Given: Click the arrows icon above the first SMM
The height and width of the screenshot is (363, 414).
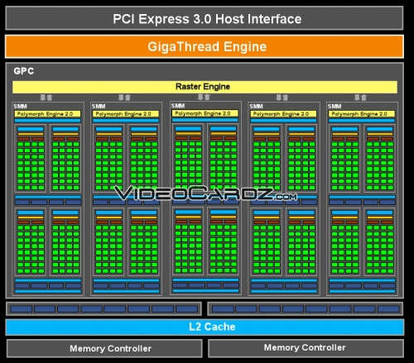Looking at the screenshot, I should pyautogui.click(x=46, y=98).
